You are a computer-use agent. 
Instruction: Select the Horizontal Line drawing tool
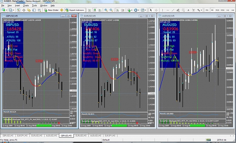coord(168,10)
